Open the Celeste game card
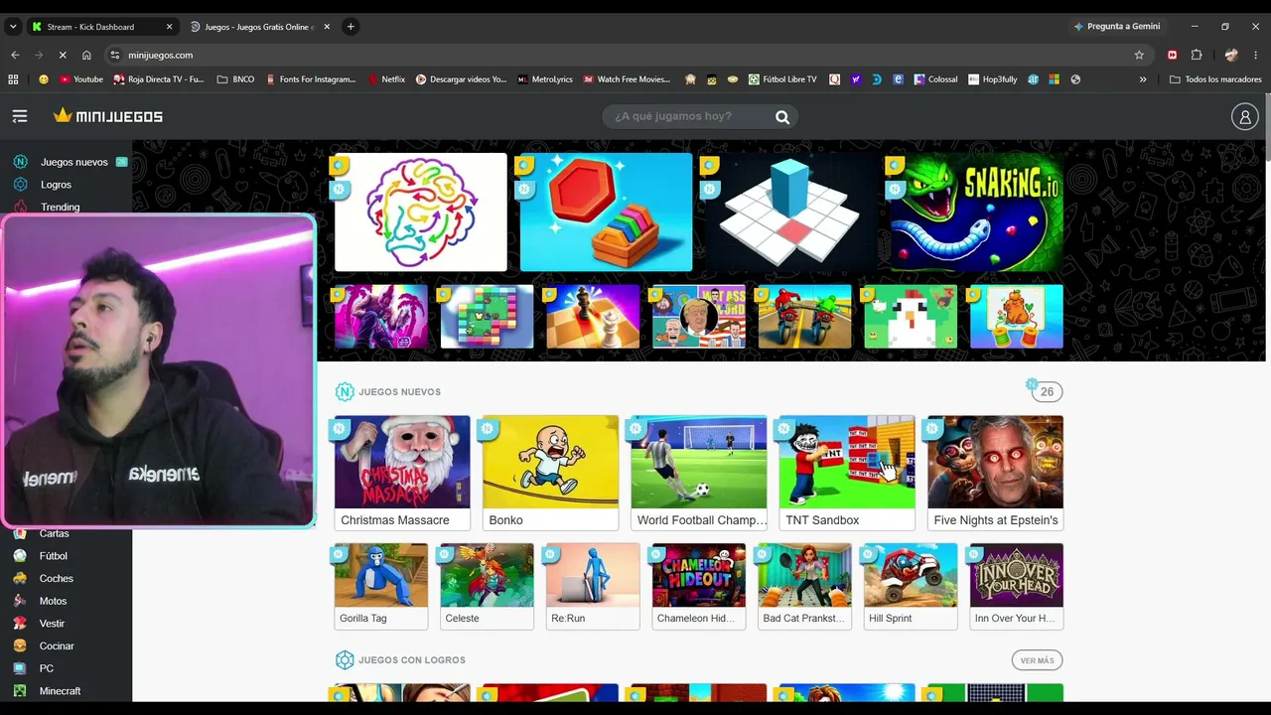The width and height of the screenshot is (1271, 715). [487, 586]
